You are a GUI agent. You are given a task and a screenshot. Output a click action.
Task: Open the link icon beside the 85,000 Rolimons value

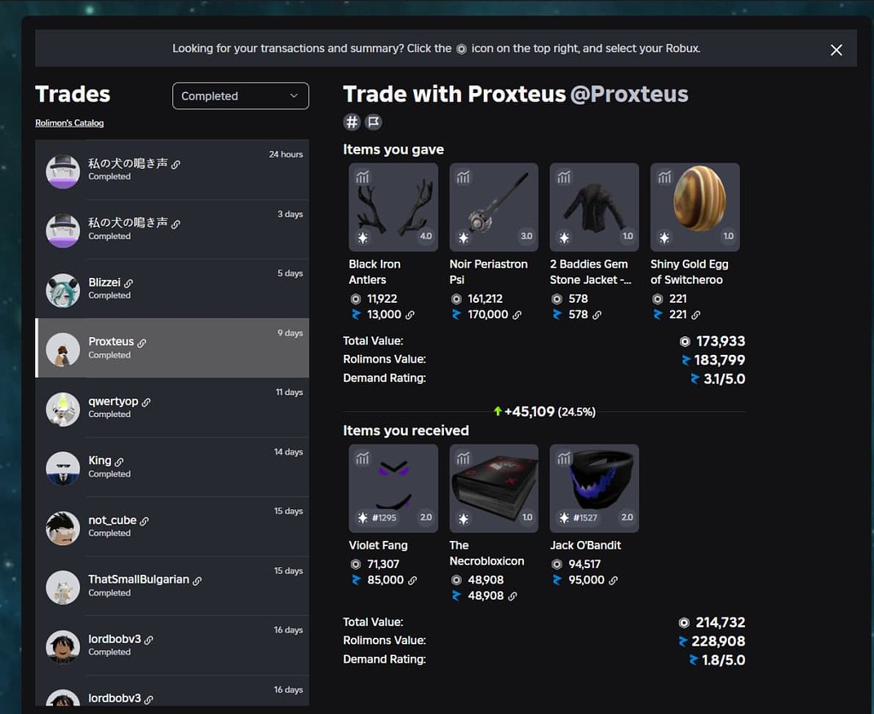[x=412, y=580]
